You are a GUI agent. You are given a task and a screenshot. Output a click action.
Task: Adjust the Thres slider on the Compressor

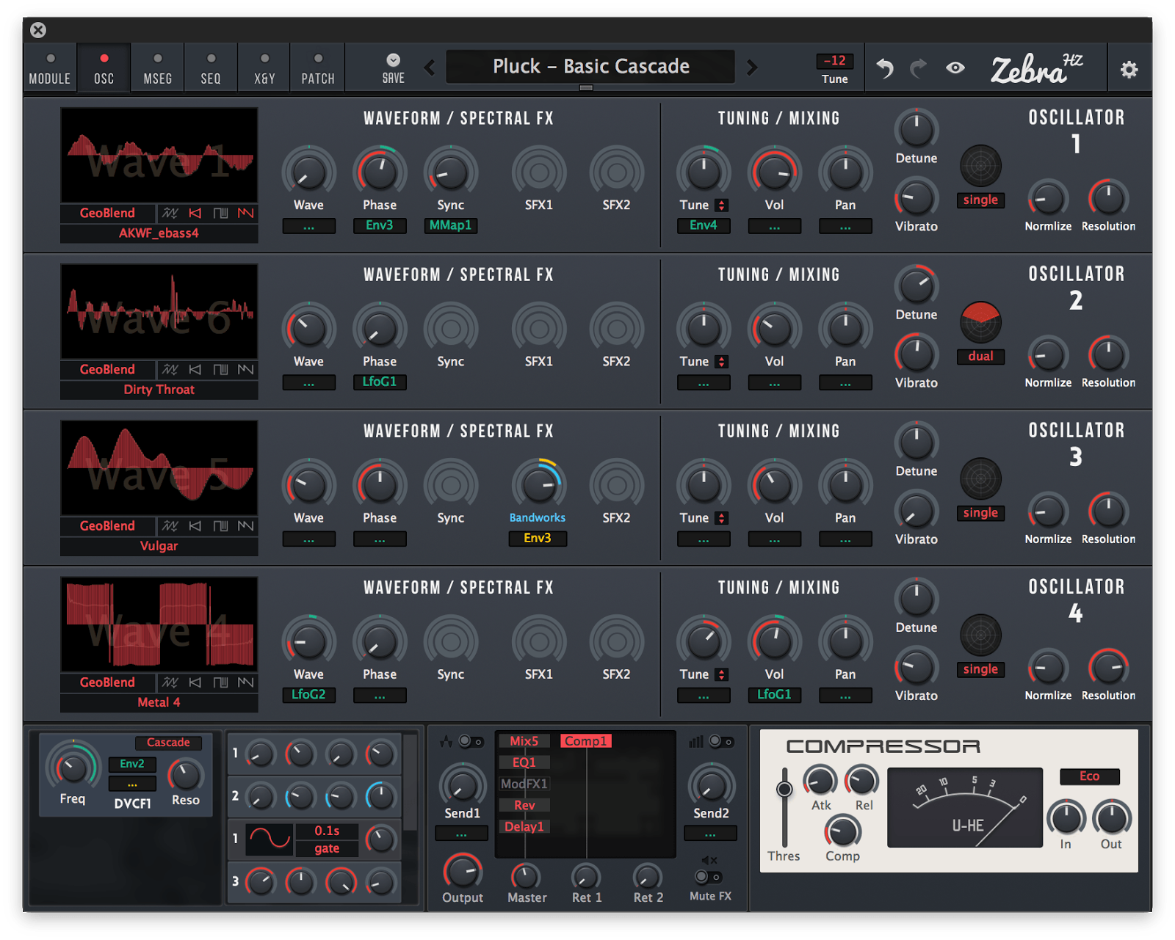pos(784,787)
